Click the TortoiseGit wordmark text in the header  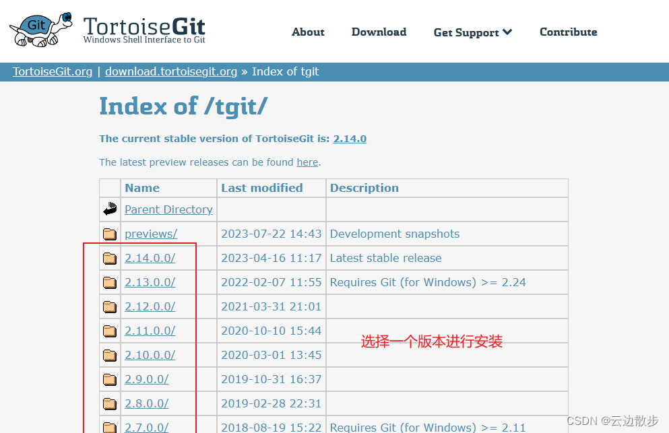[144, 26]
